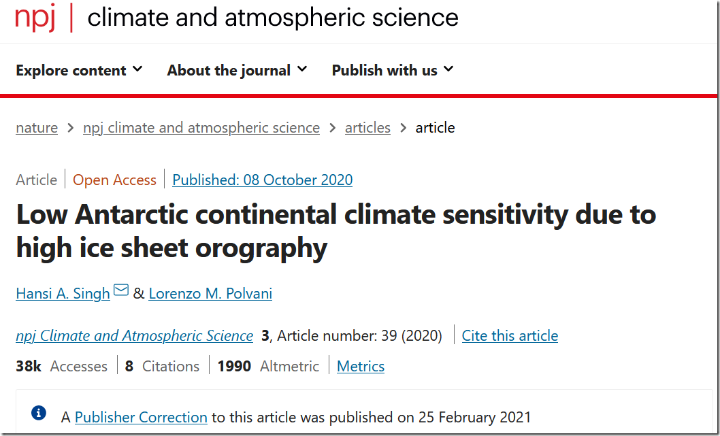The image size is (720, 436).
Task: Open author Lorenzo M. Polvani's details
Action: (x=210, y=294)
